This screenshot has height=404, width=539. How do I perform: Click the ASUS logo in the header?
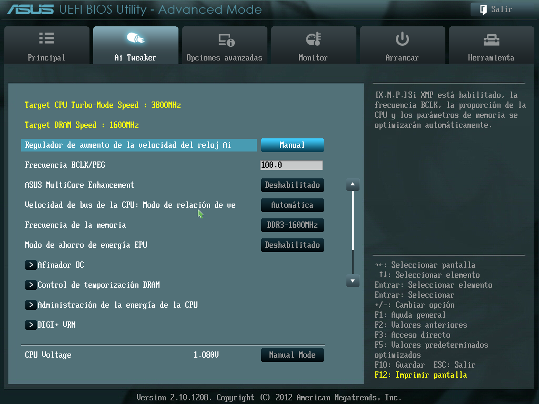[31, 9]
